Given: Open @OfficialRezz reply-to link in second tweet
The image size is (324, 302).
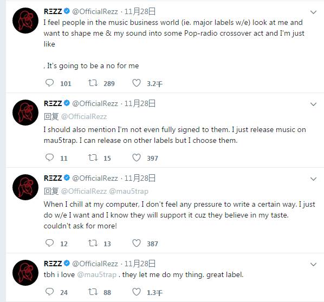Looking at the screenshot, I should tap(84, 116).
